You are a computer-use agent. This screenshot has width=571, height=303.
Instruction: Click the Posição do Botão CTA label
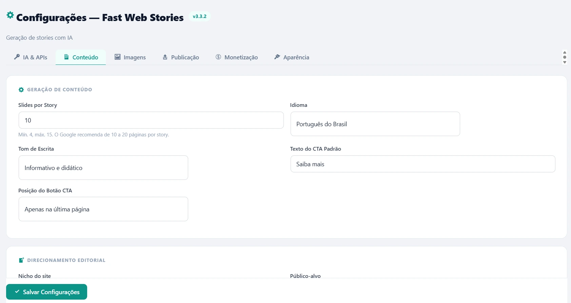[45, 190]
